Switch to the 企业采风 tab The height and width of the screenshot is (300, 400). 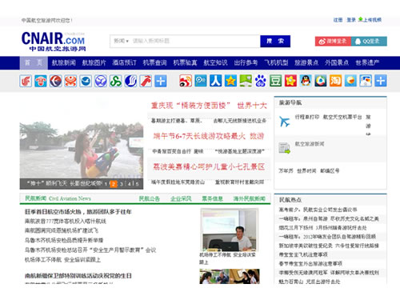[x=181, y=198]
